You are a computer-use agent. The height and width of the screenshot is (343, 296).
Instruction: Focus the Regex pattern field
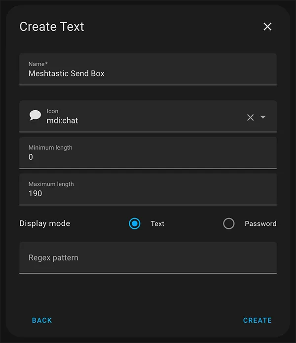148,257
